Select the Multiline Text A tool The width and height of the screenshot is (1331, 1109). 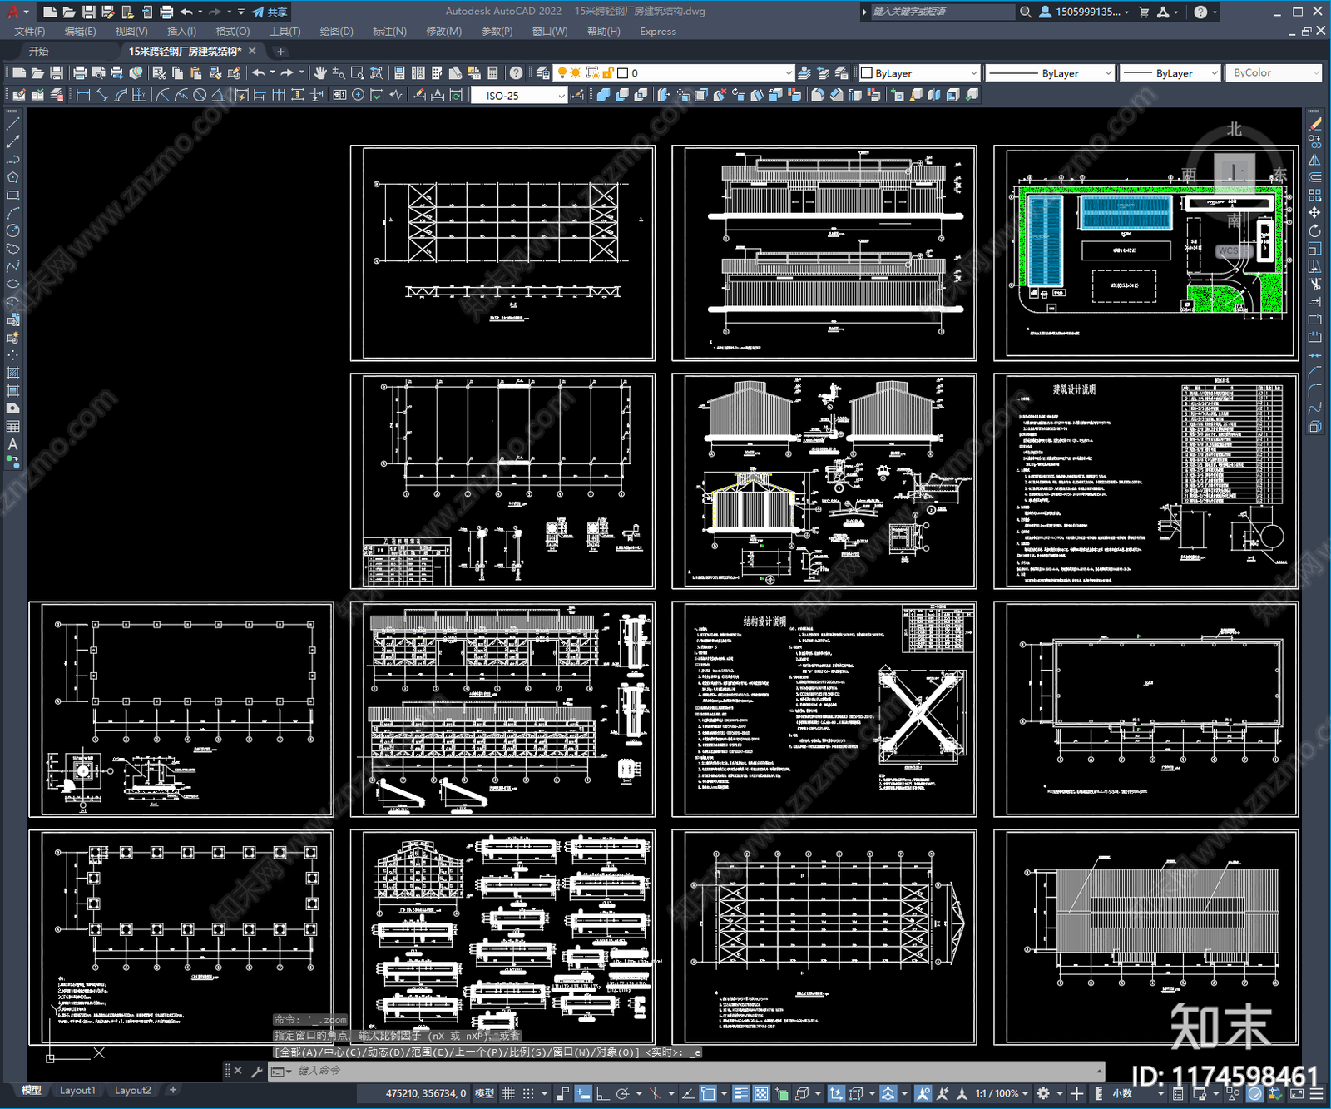12,444
